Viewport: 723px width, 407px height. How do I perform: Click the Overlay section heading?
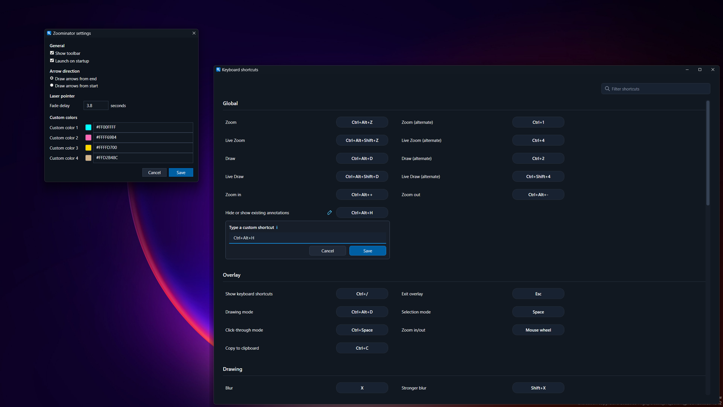pyautogui.click(x=232, y=275)
